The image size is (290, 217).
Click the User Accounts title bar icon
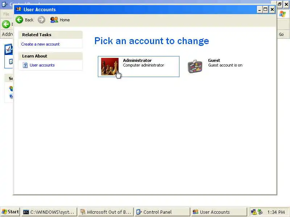(x=19, y=9)
